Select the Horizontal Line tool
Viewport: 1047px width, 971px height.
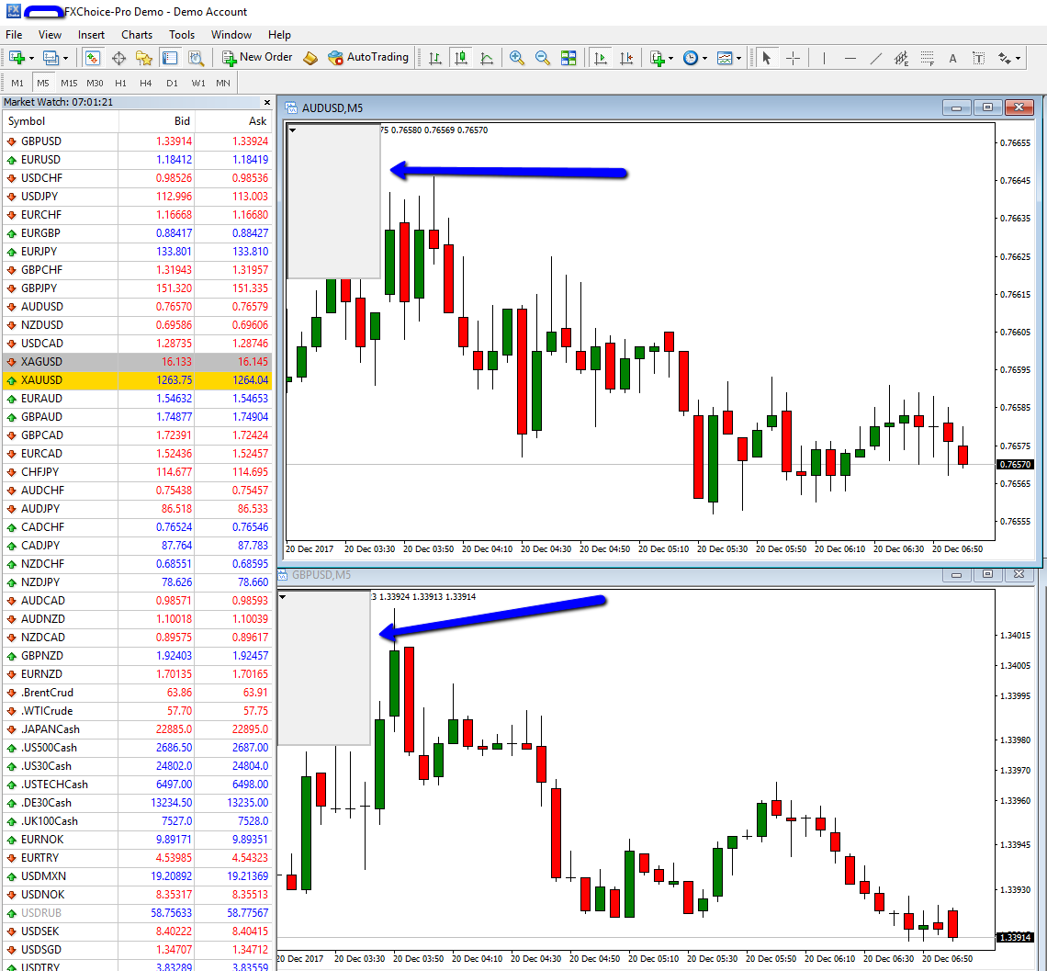[850, 58]
